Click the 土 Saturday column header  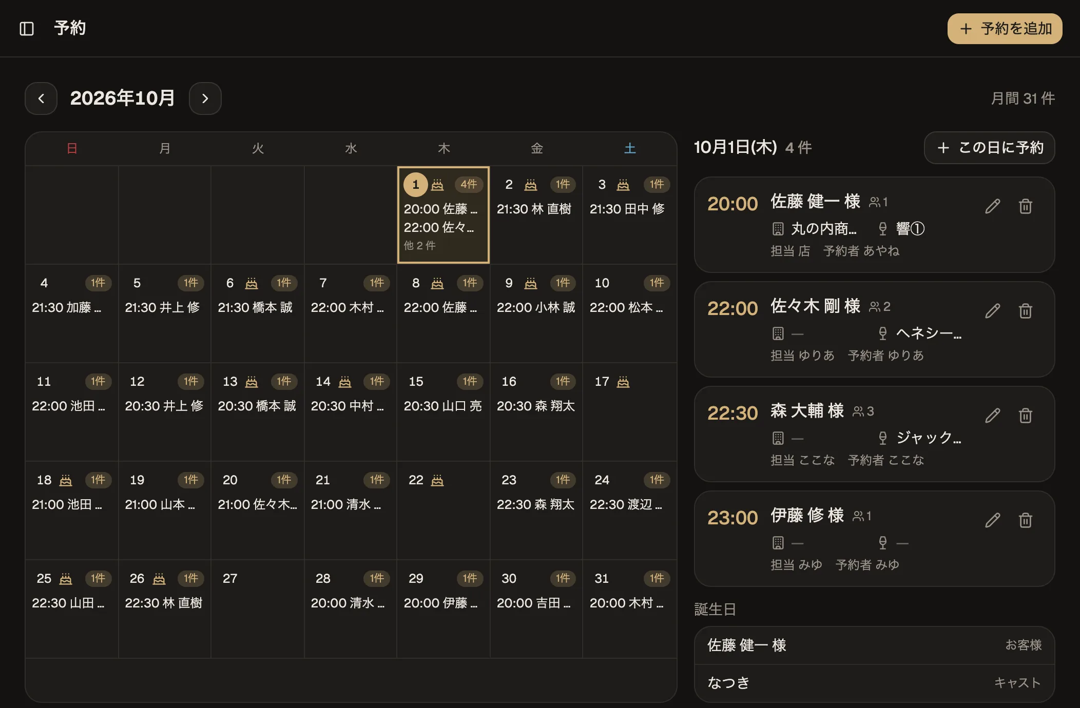pyautogui.click(x=630, y=149)
